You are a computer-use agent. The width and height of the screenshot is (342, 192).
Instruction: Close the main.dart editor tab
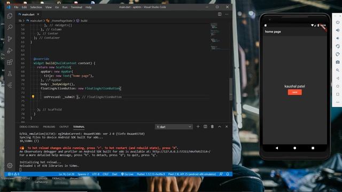[x=38, y=14]
